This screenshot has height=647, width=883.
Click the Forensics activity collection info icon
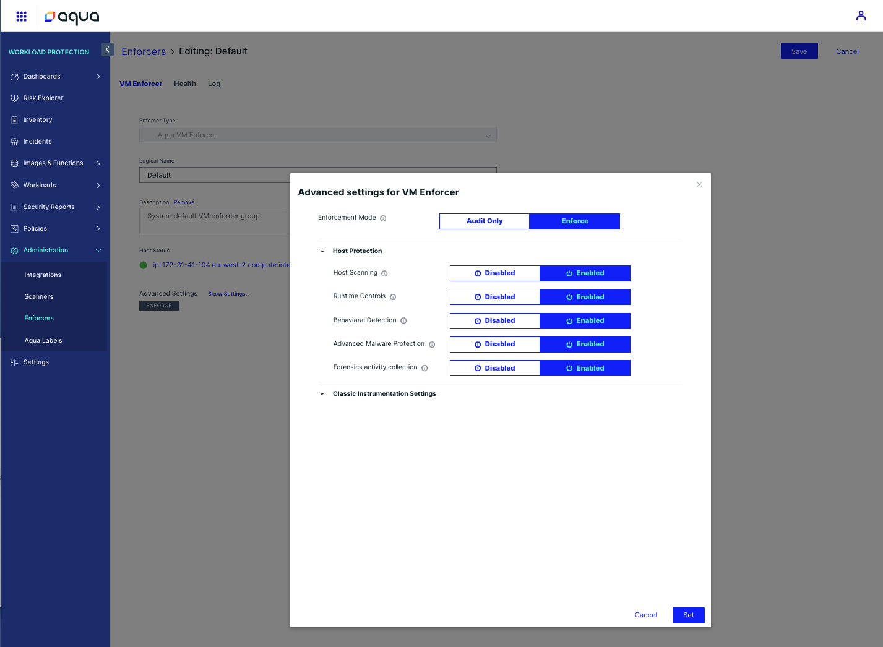pyautogui.click(x=424, y=368)
